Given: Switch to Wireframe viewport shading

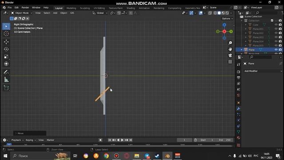Looking at the screenshot, I should pos(215,13).
